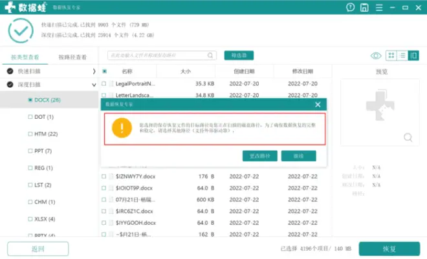Toggle the eye preview icon
This screenshot has height=259, width=427.
point(376,56)
